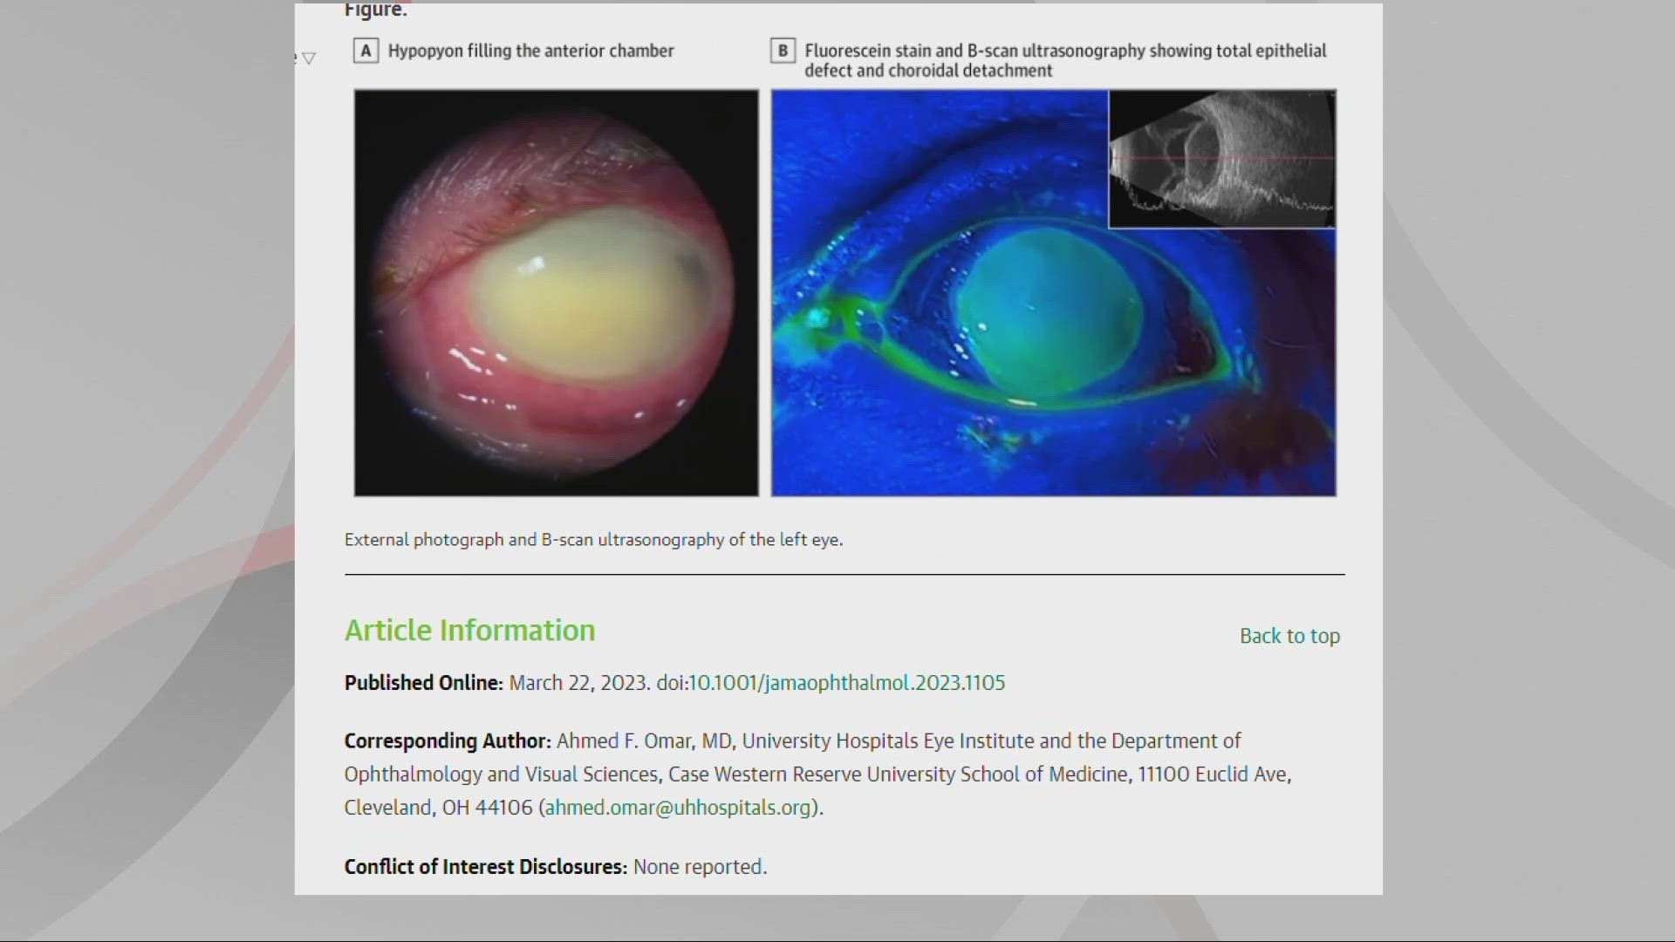Click the 'Published Online:' label

(423, 683)
